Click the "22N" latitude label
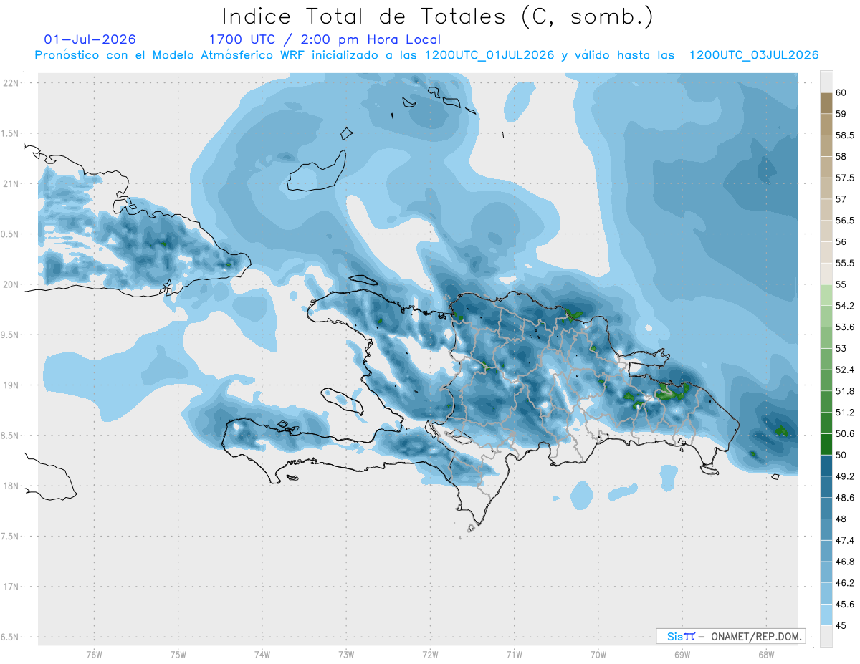 pos(11,83)
